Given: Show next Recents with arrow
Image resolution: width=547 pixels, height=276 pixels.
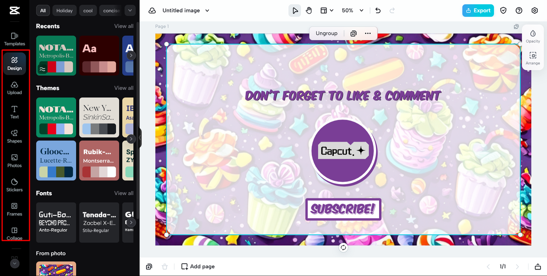Looking at the screenshot, I should click(x=131, y=56).
